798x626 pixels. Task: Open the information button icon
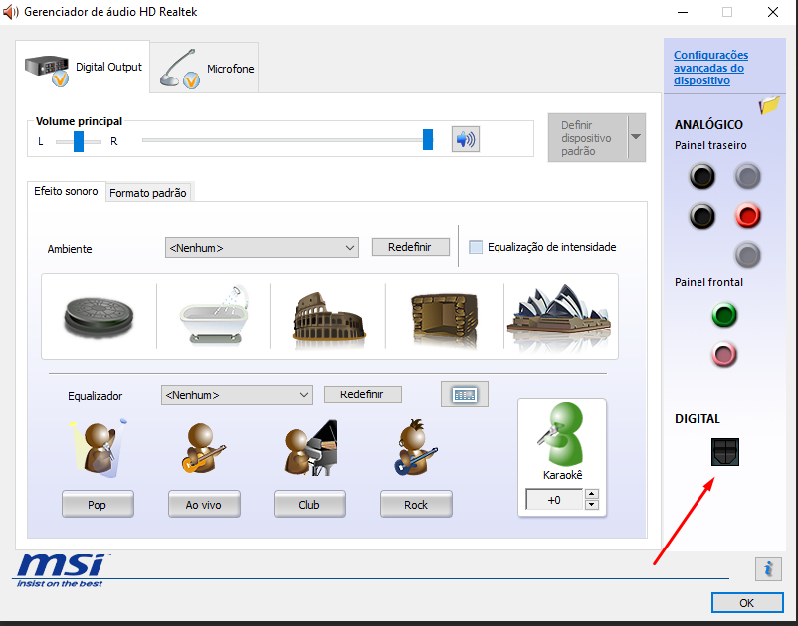pos(768,568)
